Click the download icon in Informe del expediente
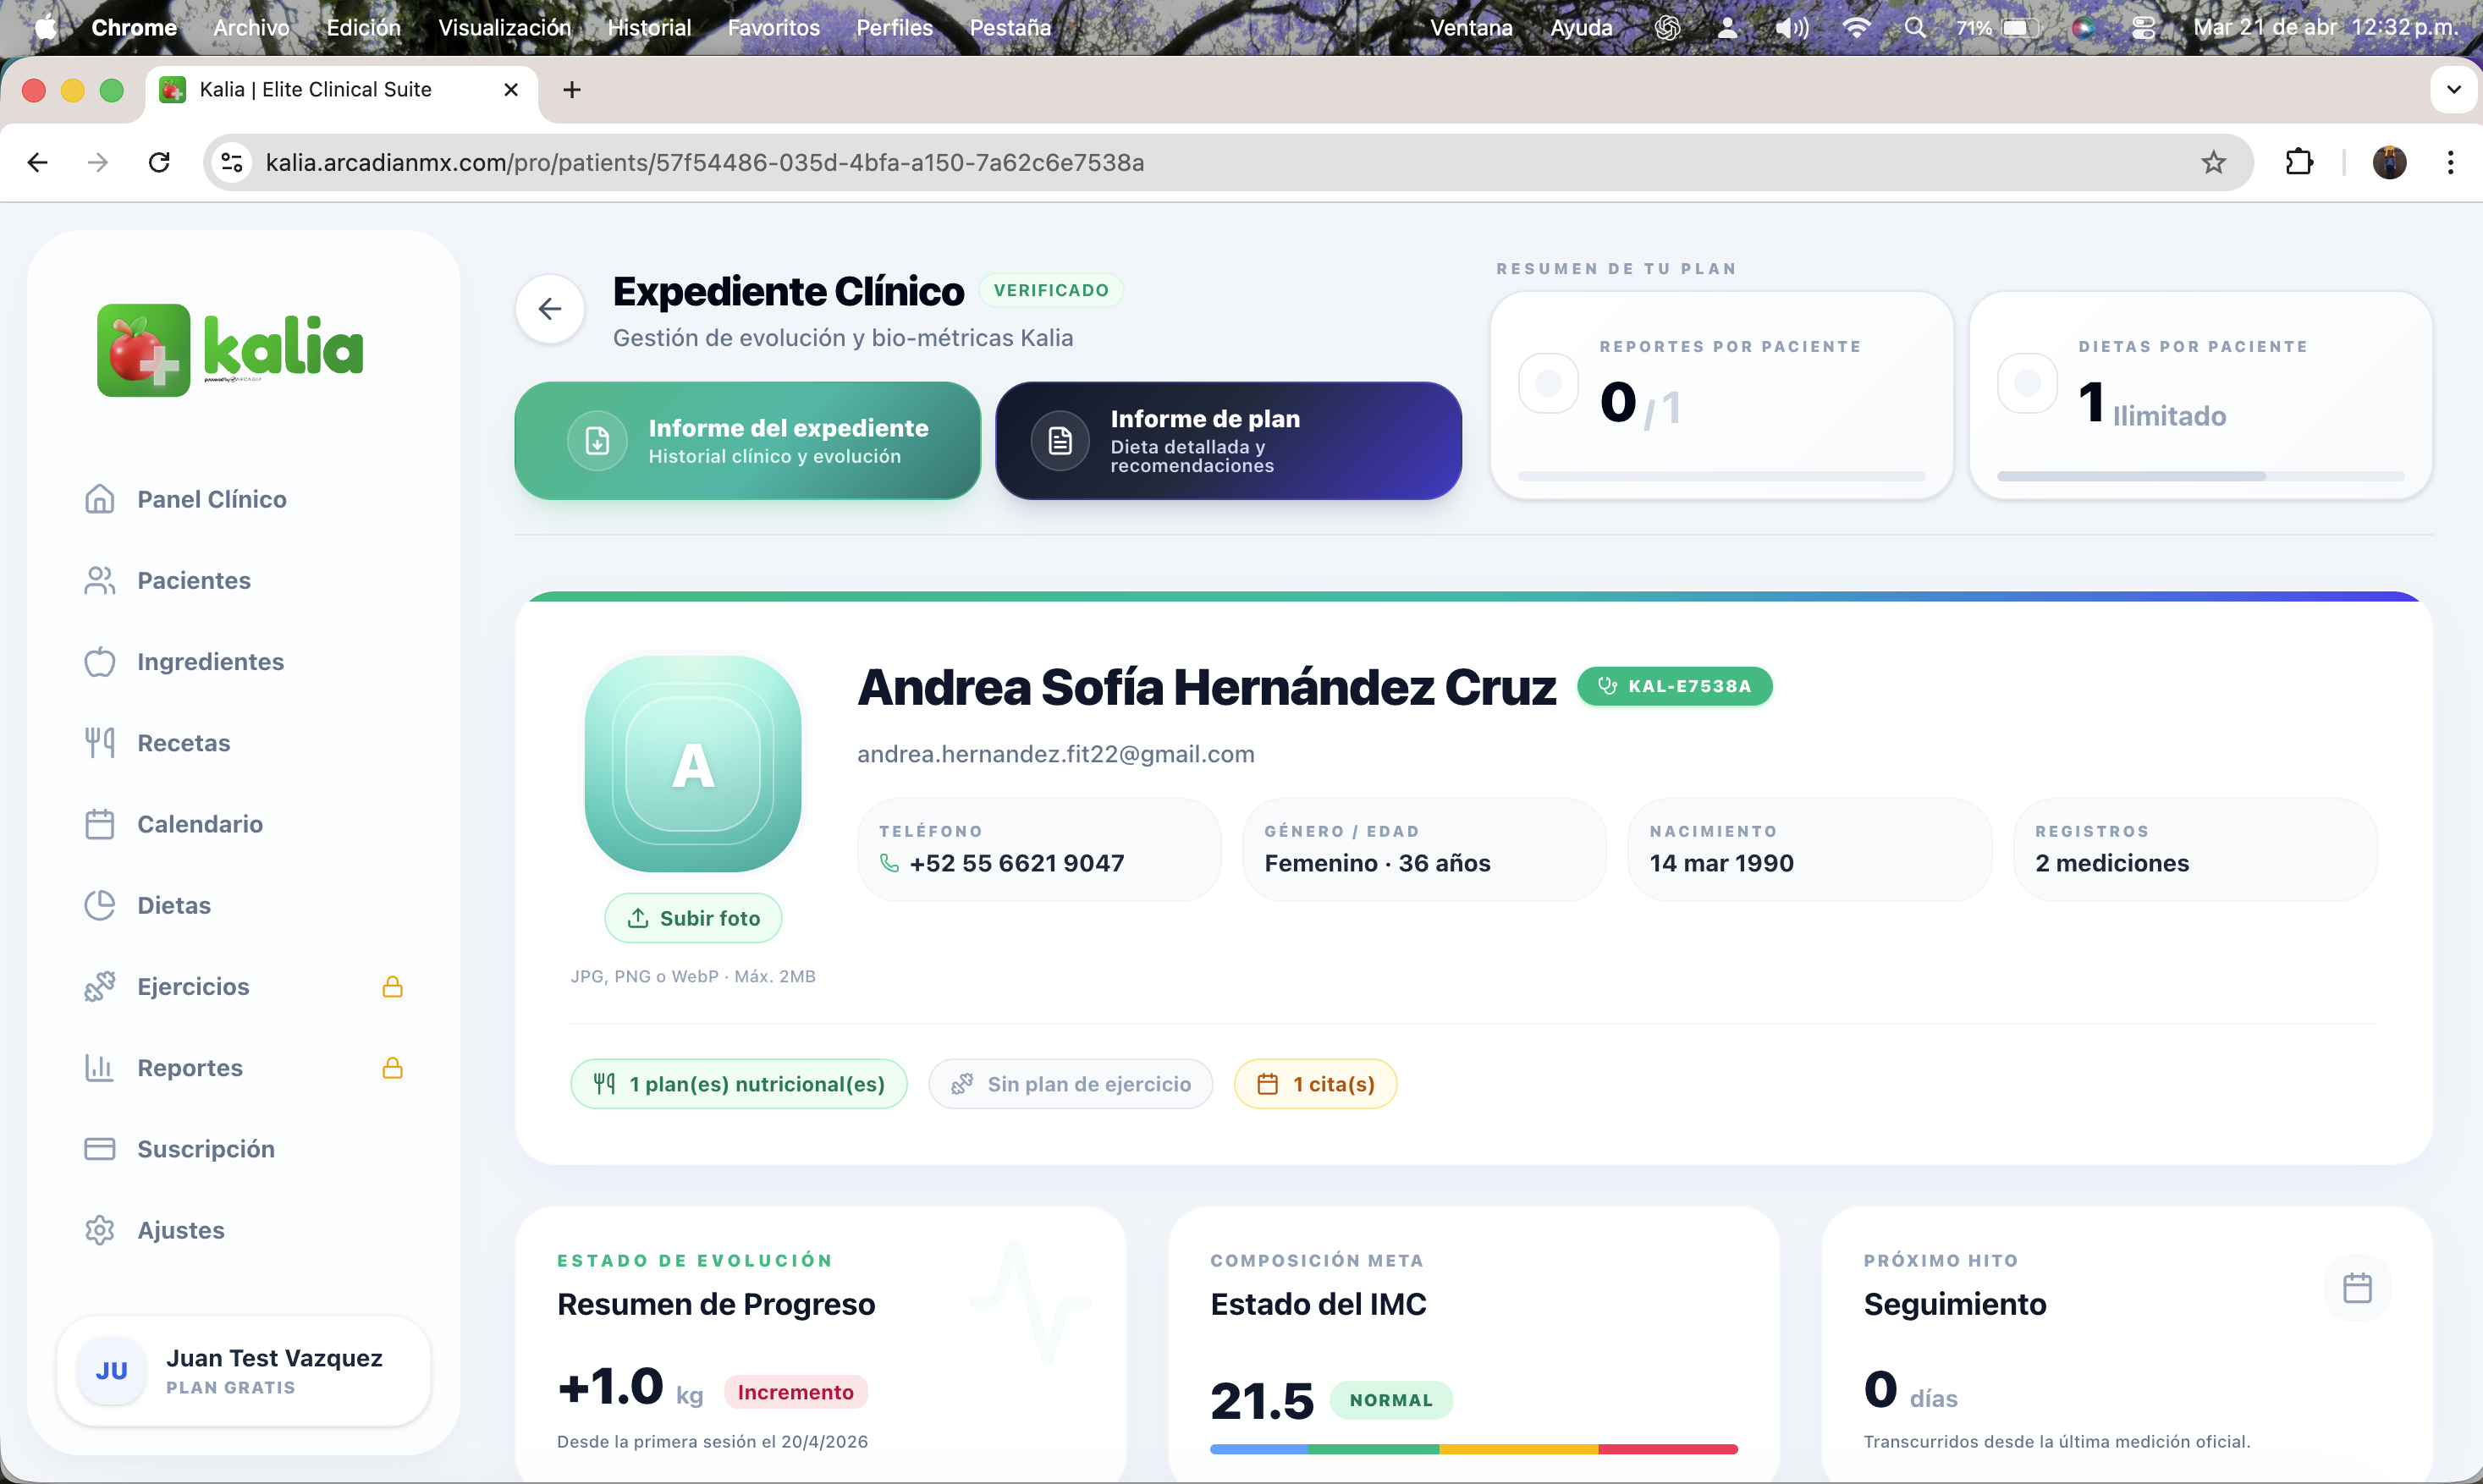 (597, 440)
